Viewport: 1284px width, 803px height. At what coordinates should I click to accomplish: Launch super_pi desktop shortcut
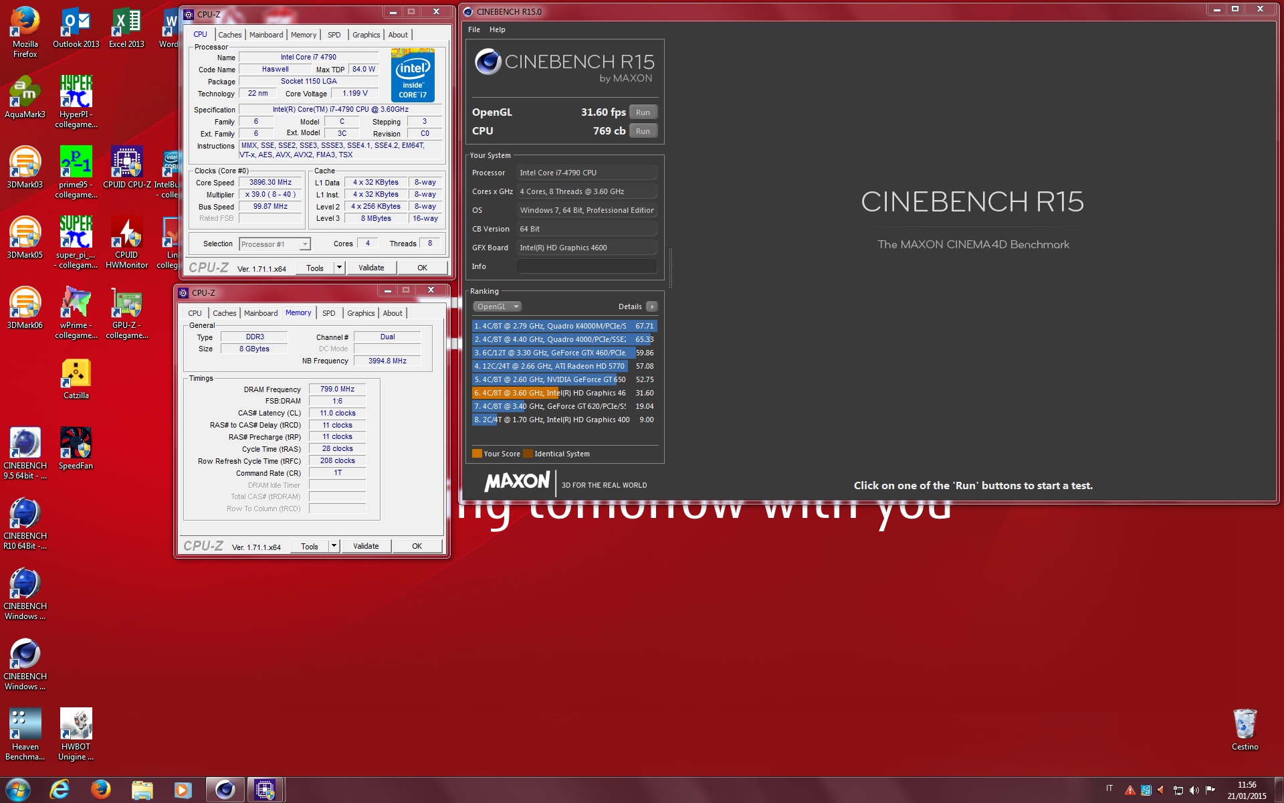(x=76, y=242)
